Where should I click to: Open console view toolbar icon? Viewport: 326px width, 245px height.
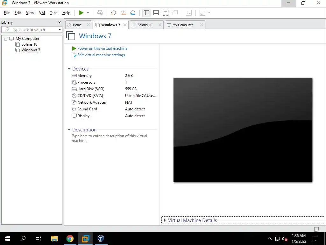coord(188,13)
